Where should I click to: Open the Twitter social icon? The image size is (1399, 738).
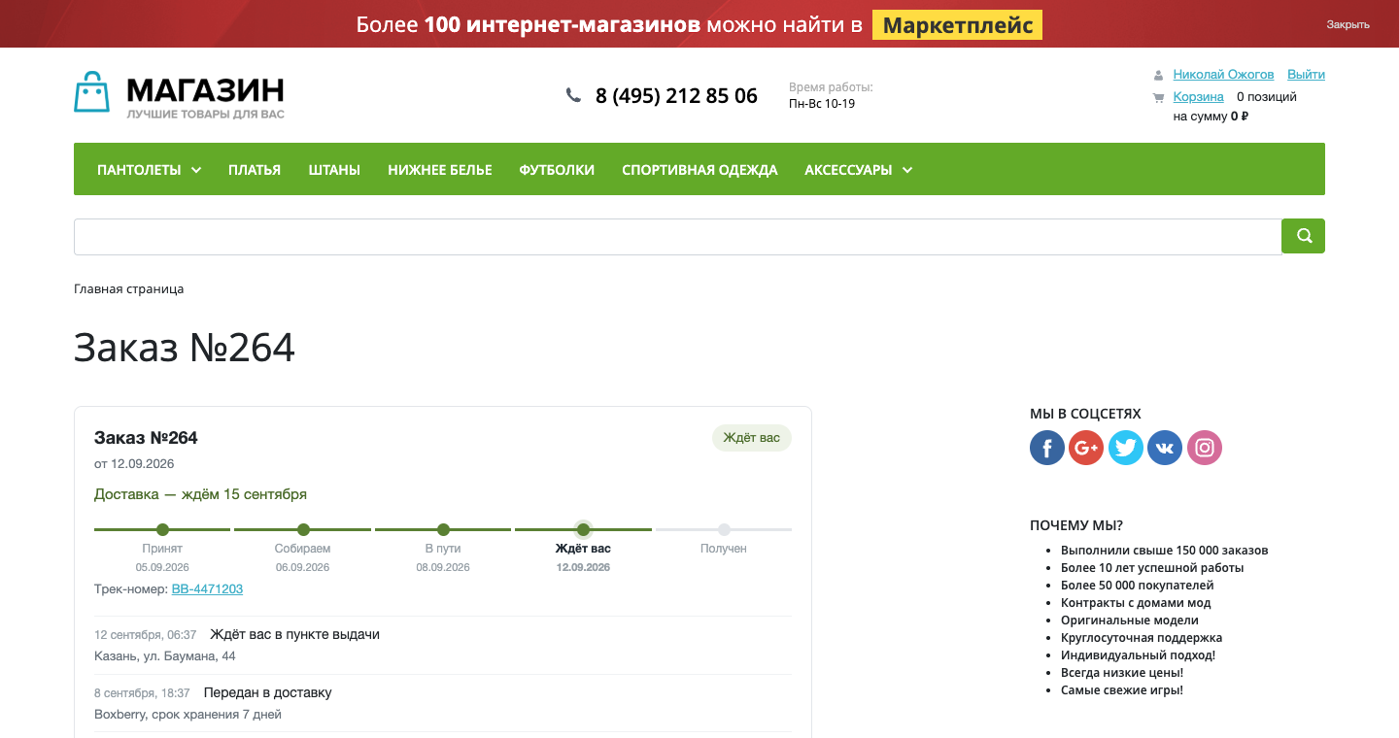(1126, 448)
